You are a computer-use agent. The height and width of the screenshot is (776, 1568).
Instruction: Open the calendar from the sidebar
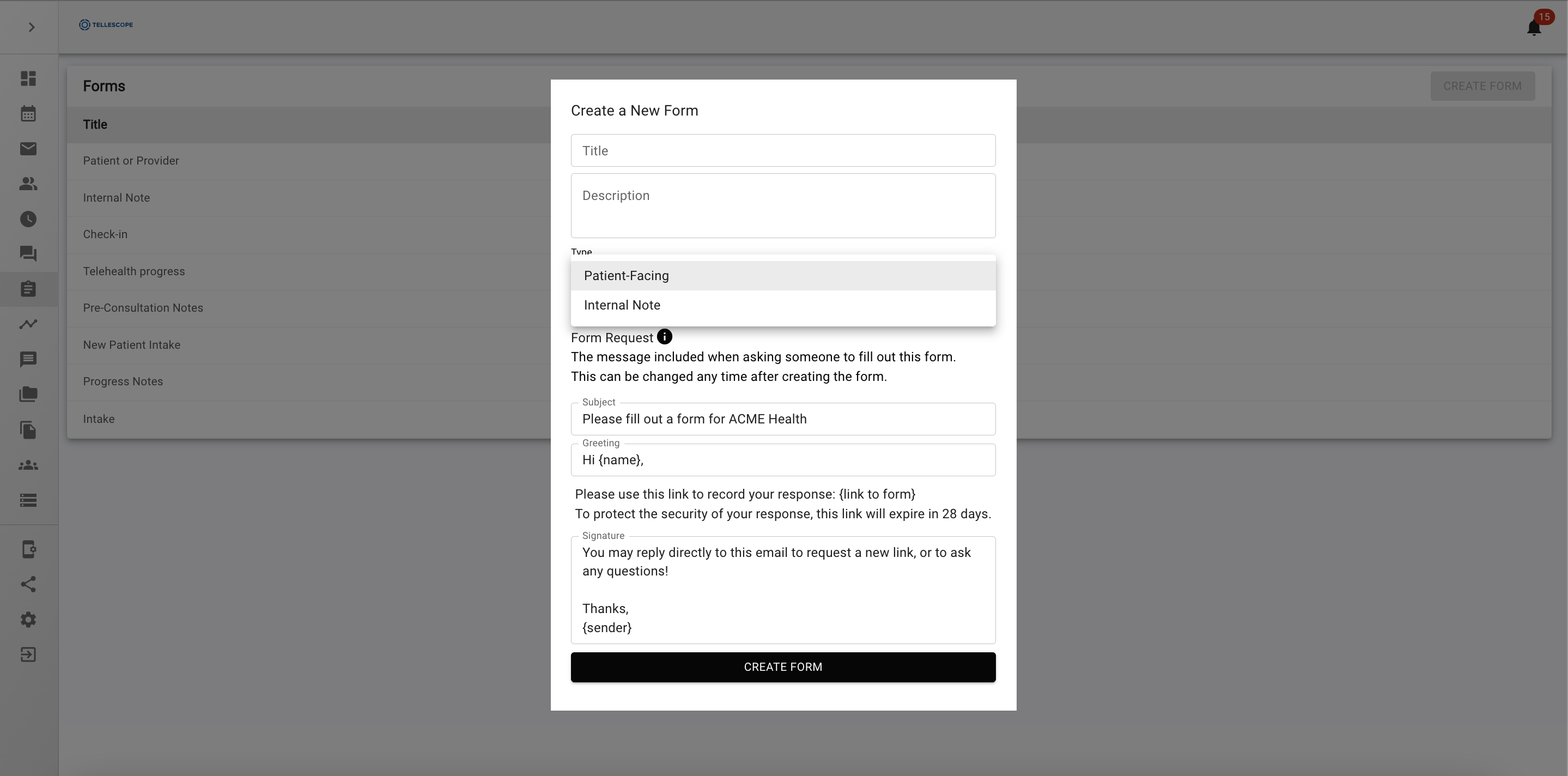point(28,113)
